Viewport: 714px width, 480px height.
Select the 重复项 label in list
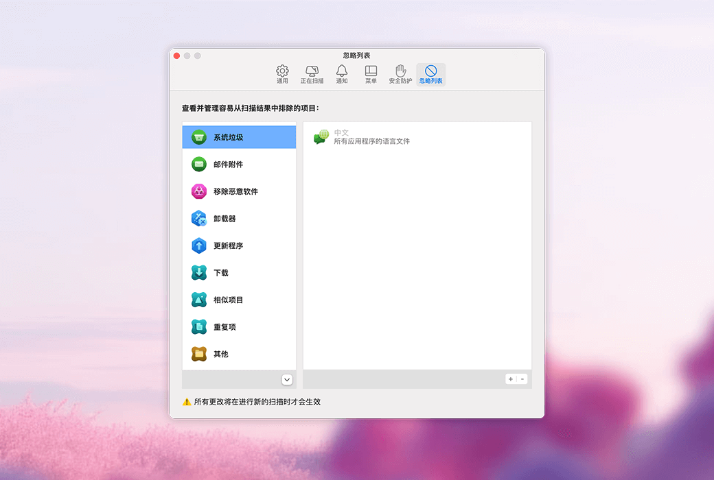point(224,326)
